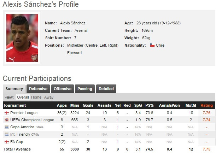Open the Summary tab
The image size is (216, 153).
[x=14, y=89]
